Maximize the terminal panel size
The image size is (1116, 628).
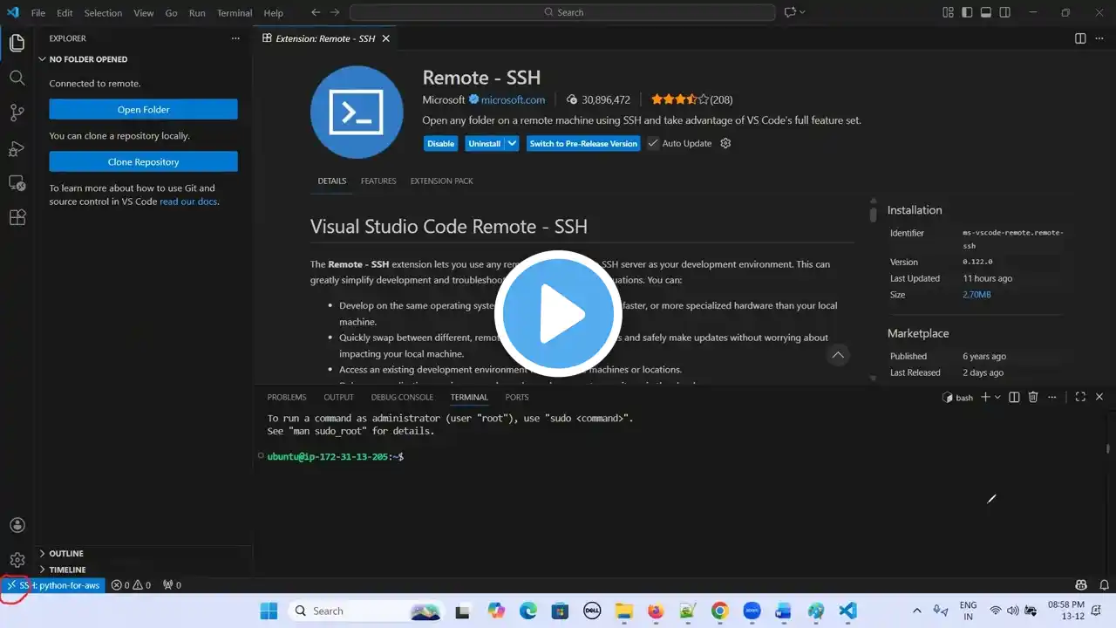click(1080, 397)
